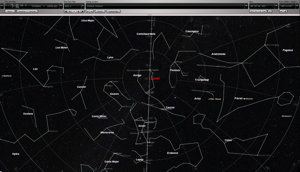Lower the viewing elevation with the down arrow

click(88, 11)
